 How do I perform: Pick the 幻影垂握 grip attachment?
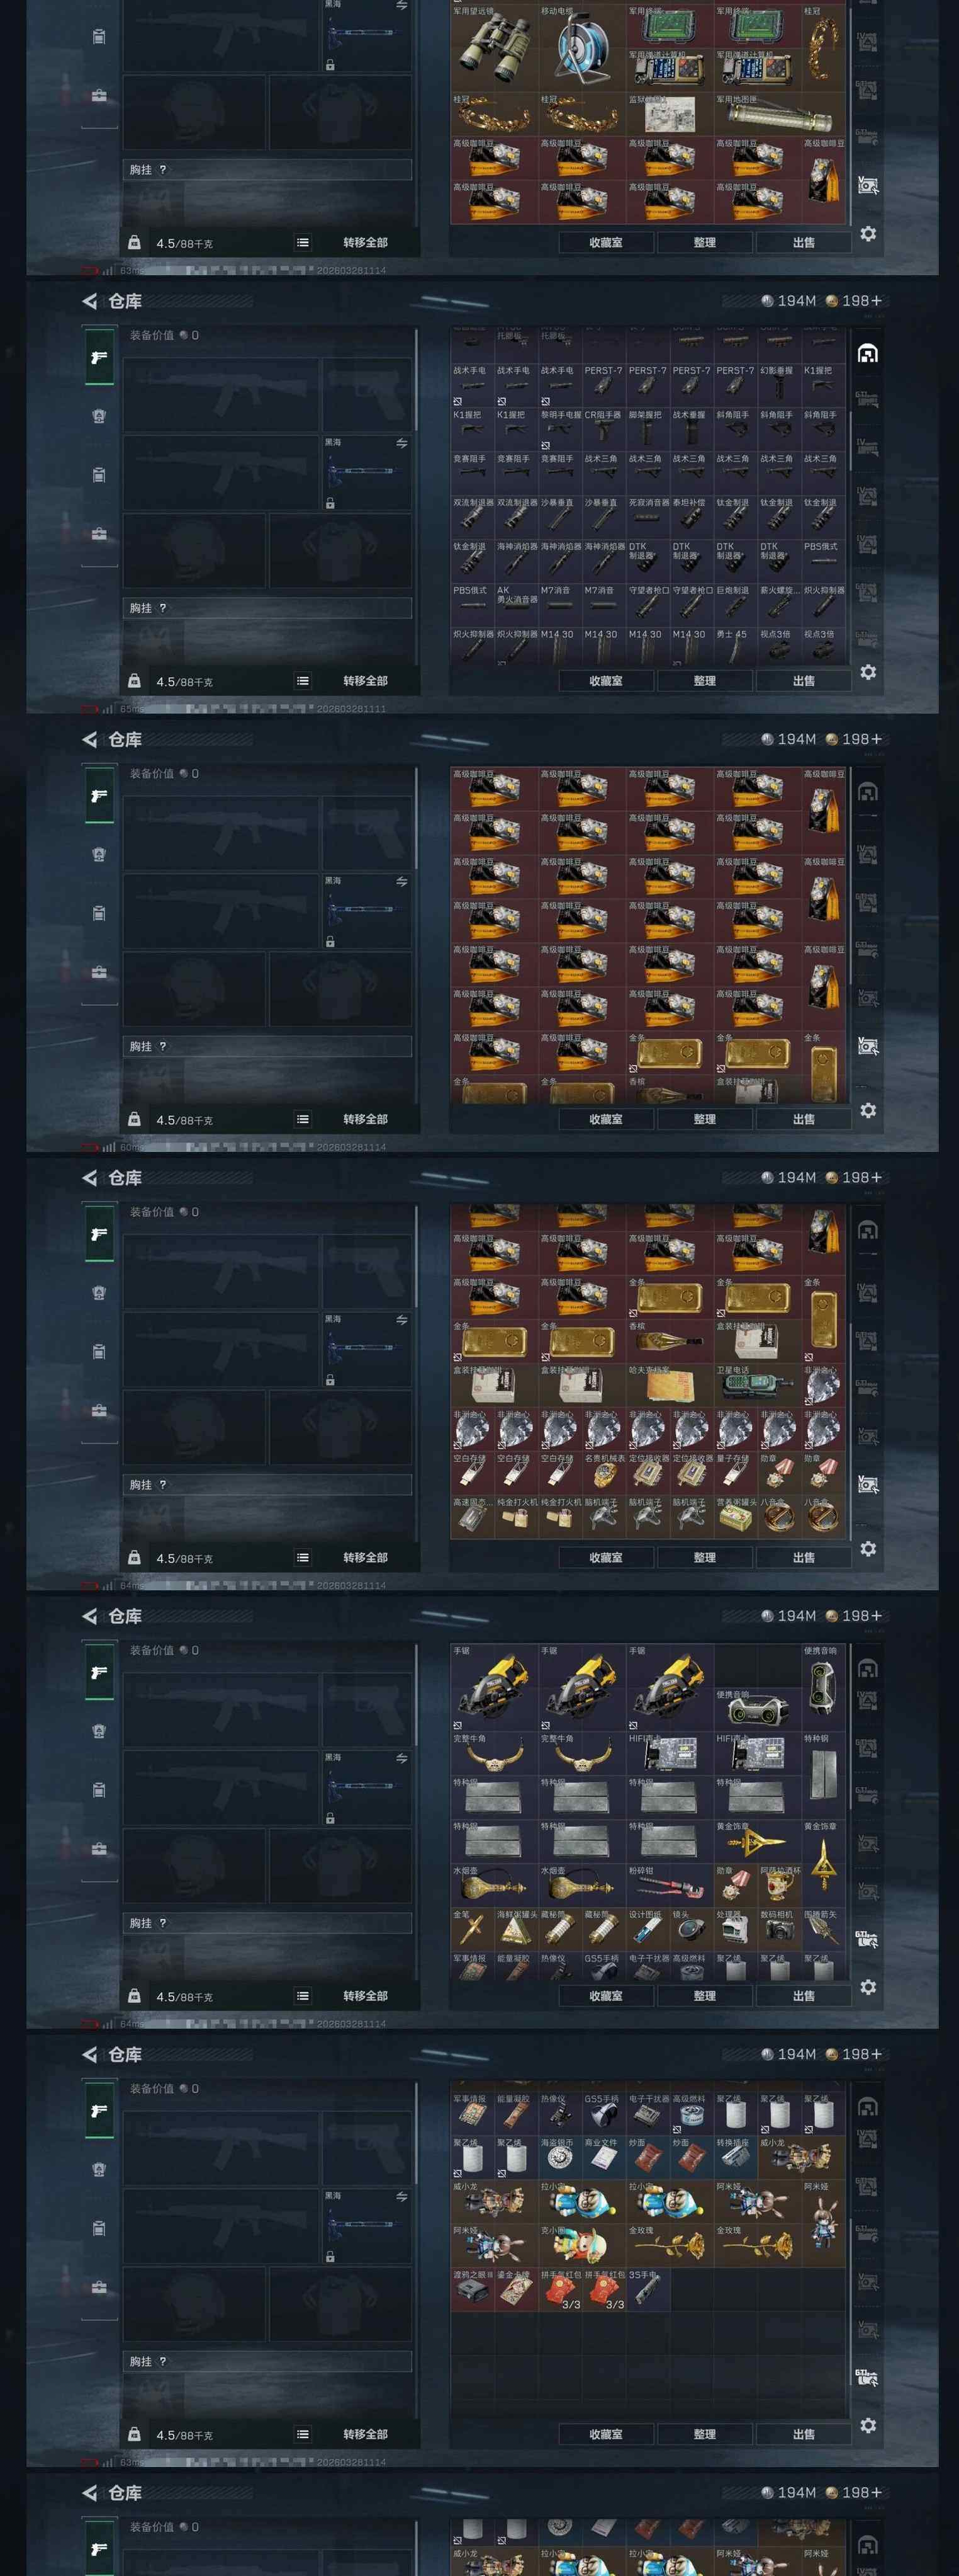tap(779, 385)
